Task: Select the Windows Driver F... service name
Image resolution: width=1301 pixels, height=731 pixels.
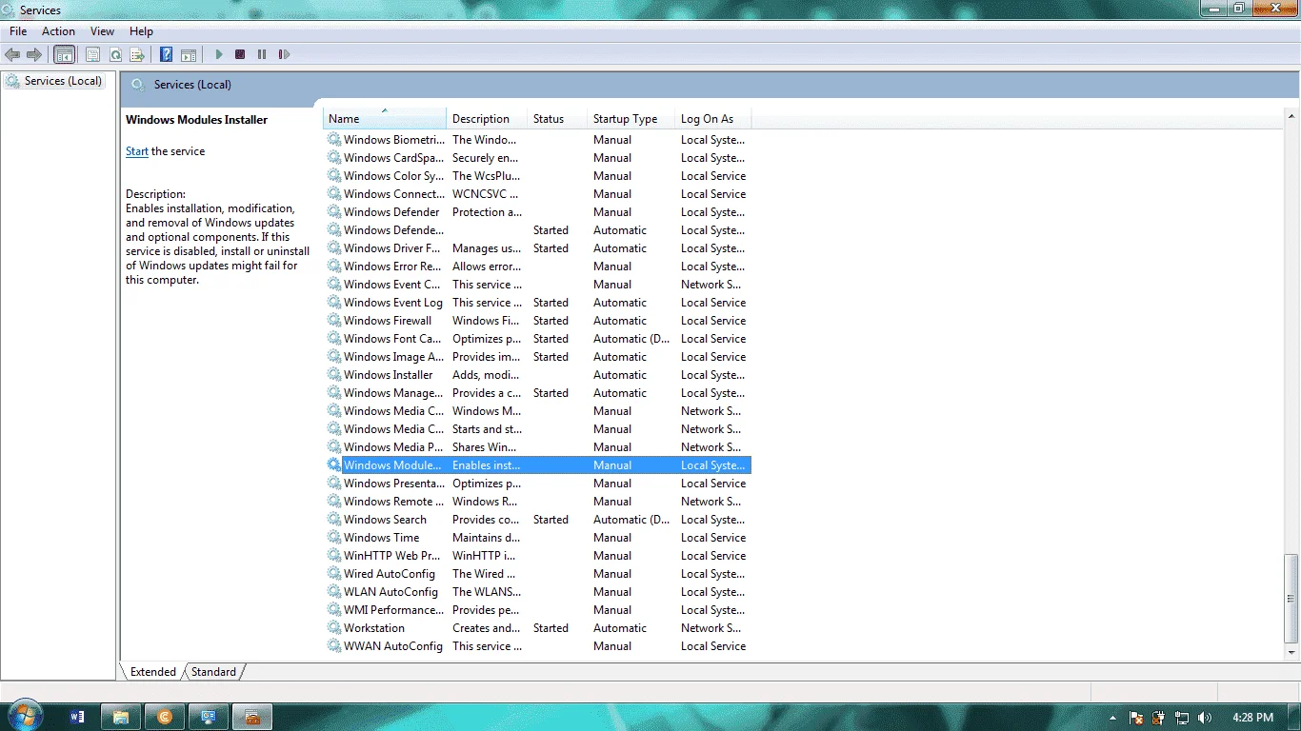Action: click(x=393, y=248)
